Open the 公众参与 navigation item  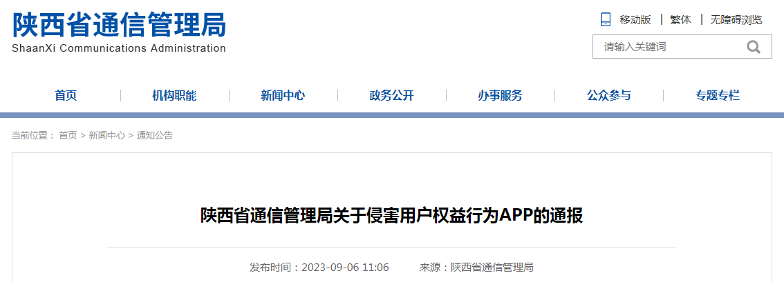[608, 96]
